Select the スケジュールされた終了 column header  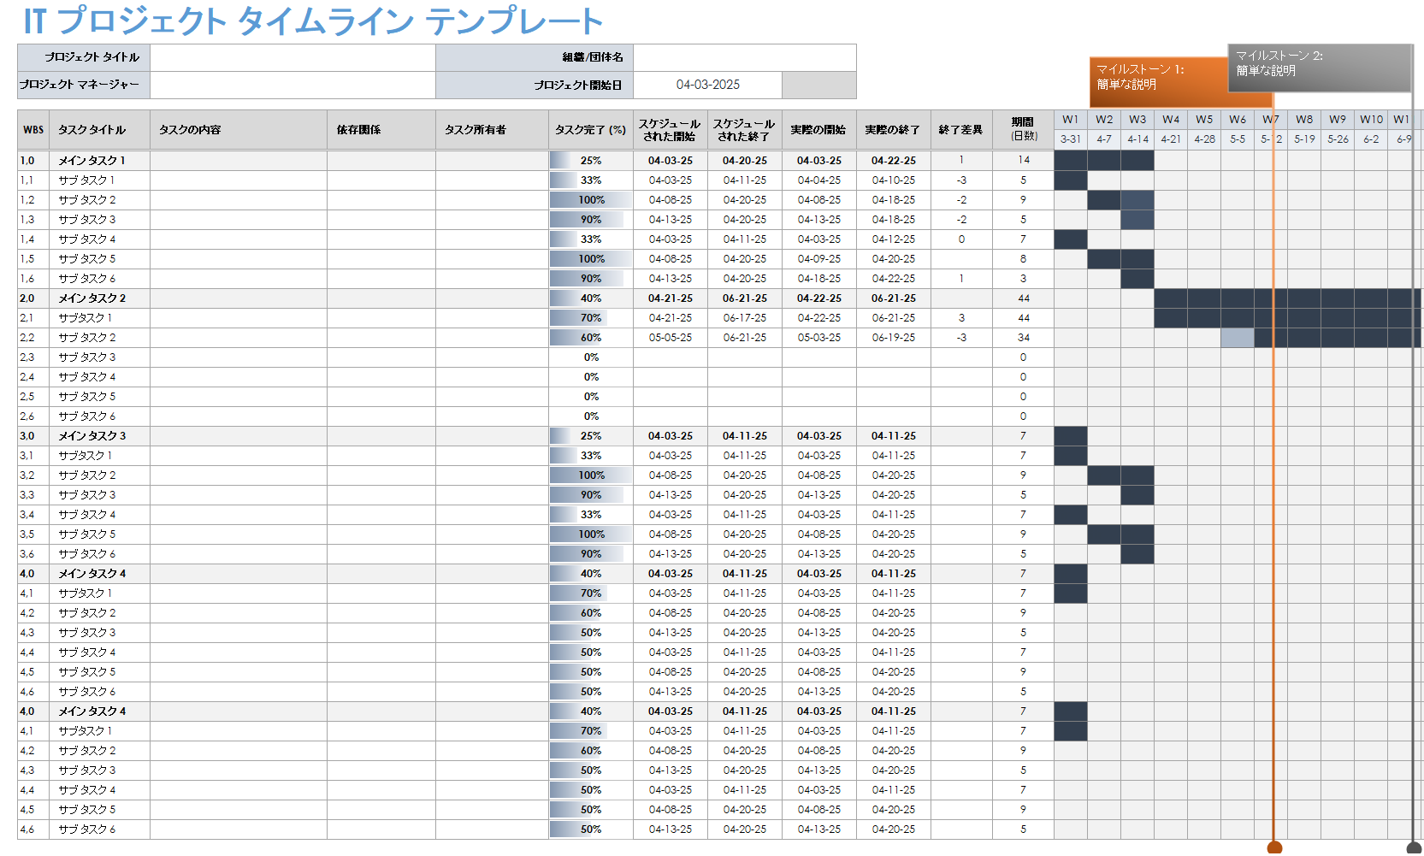click(x=745, y=130)
